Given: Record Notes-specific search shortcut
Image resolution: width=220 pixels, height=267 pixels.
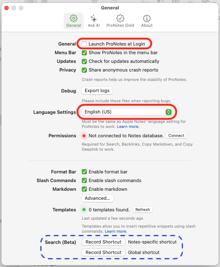Looking at the screenshot, I should pyautogui.click(x=103, y=242).
